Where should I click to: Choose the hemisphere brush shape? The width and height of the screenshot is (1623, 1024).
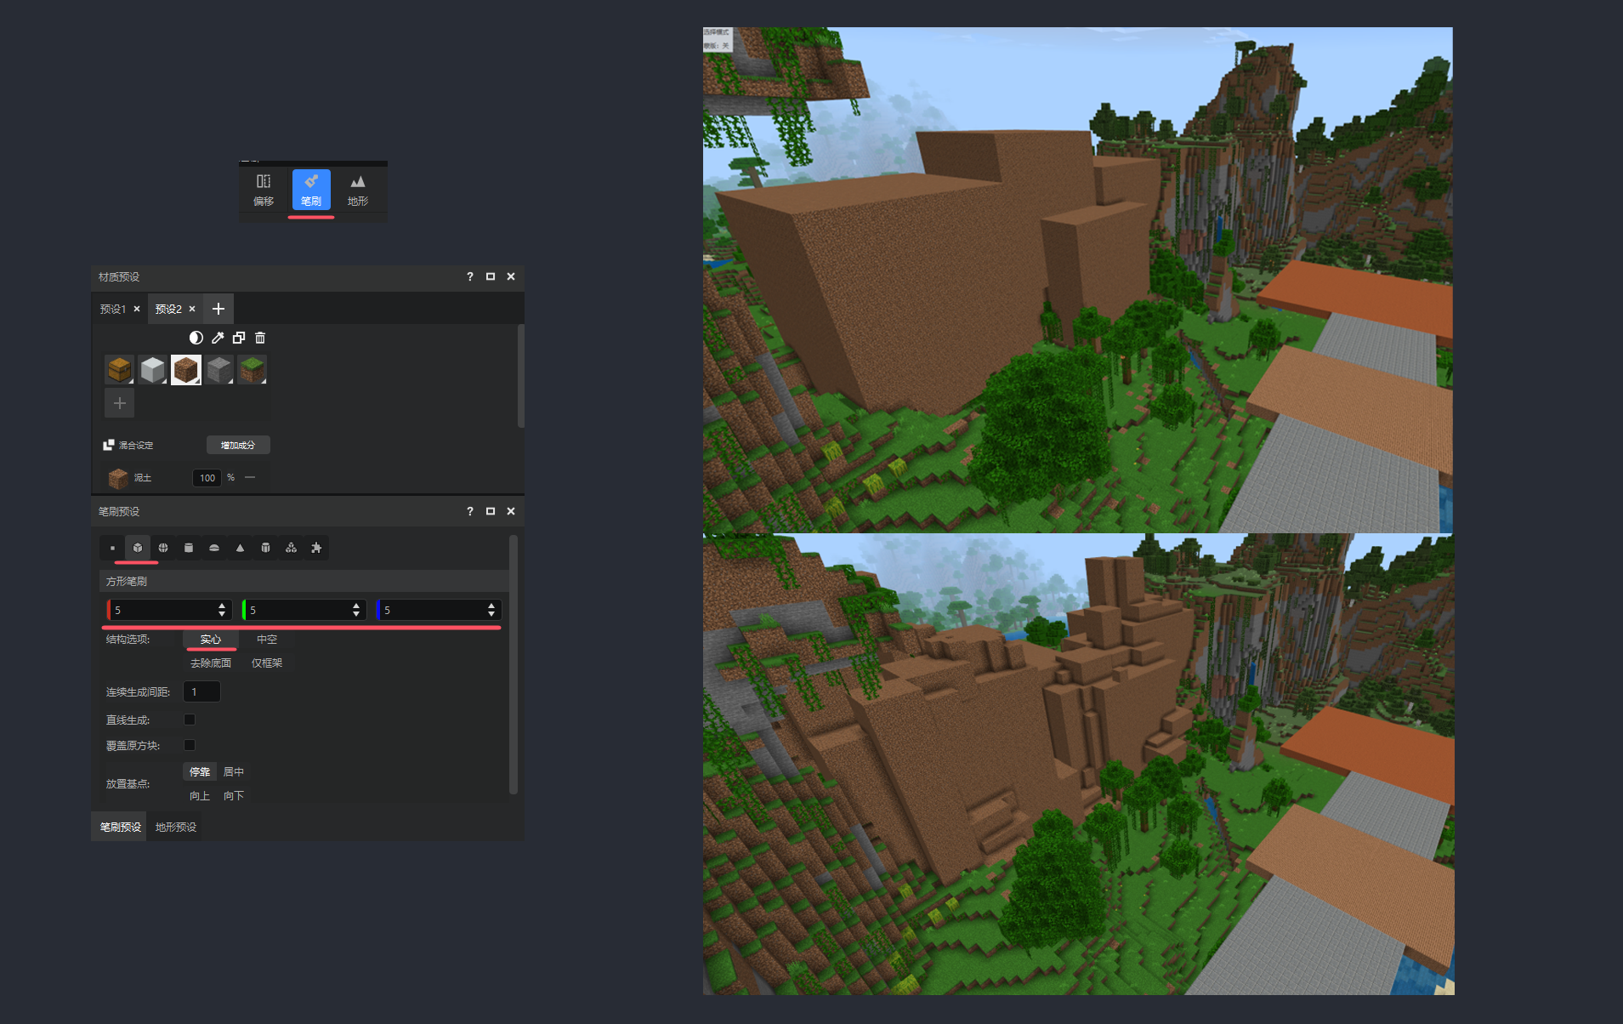pyautogui.click(x=214, y=548)
